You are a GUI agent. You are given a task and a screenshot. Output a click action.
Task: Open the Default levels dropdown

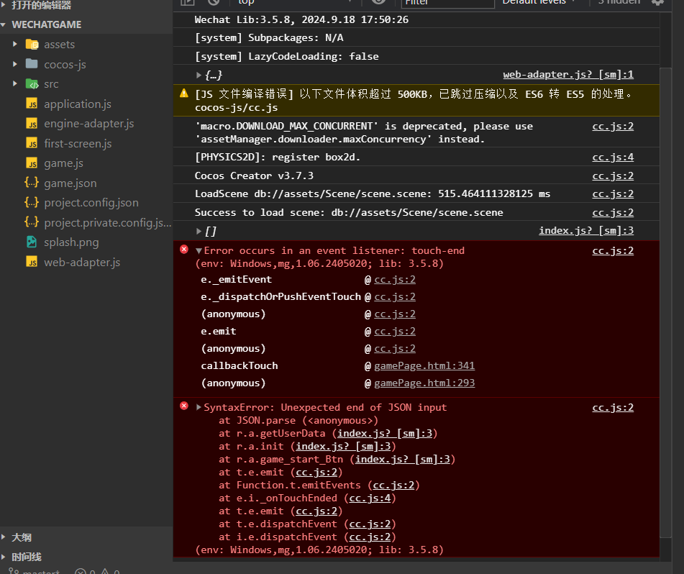point(539,2)
